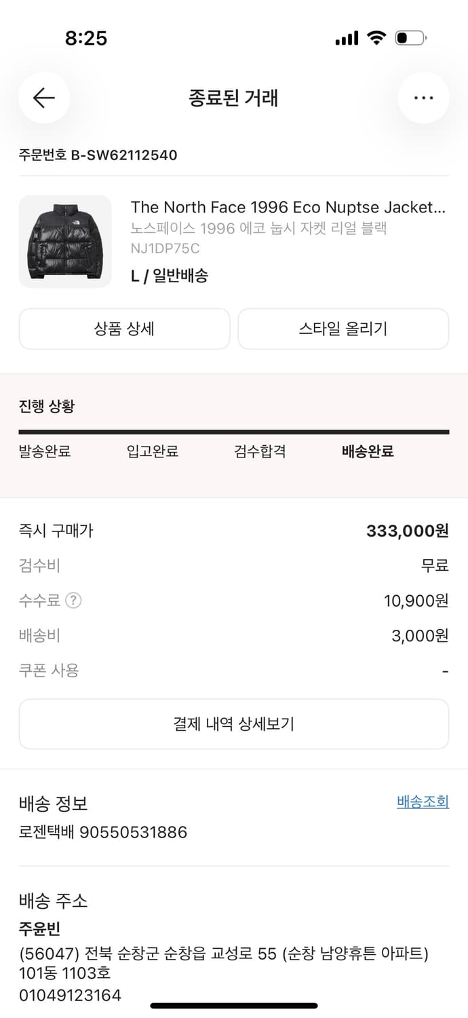Open 결제 내역 상세보기 payment details
The width and height of the screenshot is (468, 1018).
pyautogui.click(x=234, y=723)
